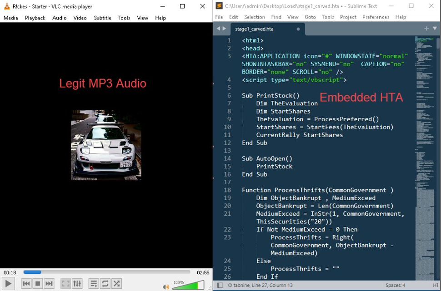Open Sublime Text Tools menu
Image resolution: width=441 pixels, height=291 pixels.
pyautogui.click(x=328, y=17)
